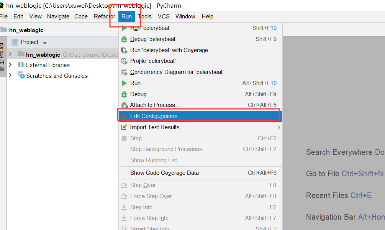Select the Scratches and Consoles tree item
This screenshot has height=230, width=385.
coord(57,76)
